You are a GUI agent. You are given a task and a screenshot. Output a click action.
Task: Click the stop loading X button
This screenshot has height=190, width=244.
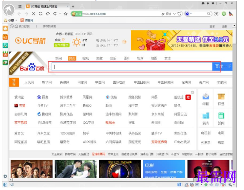tap(33, 14)
